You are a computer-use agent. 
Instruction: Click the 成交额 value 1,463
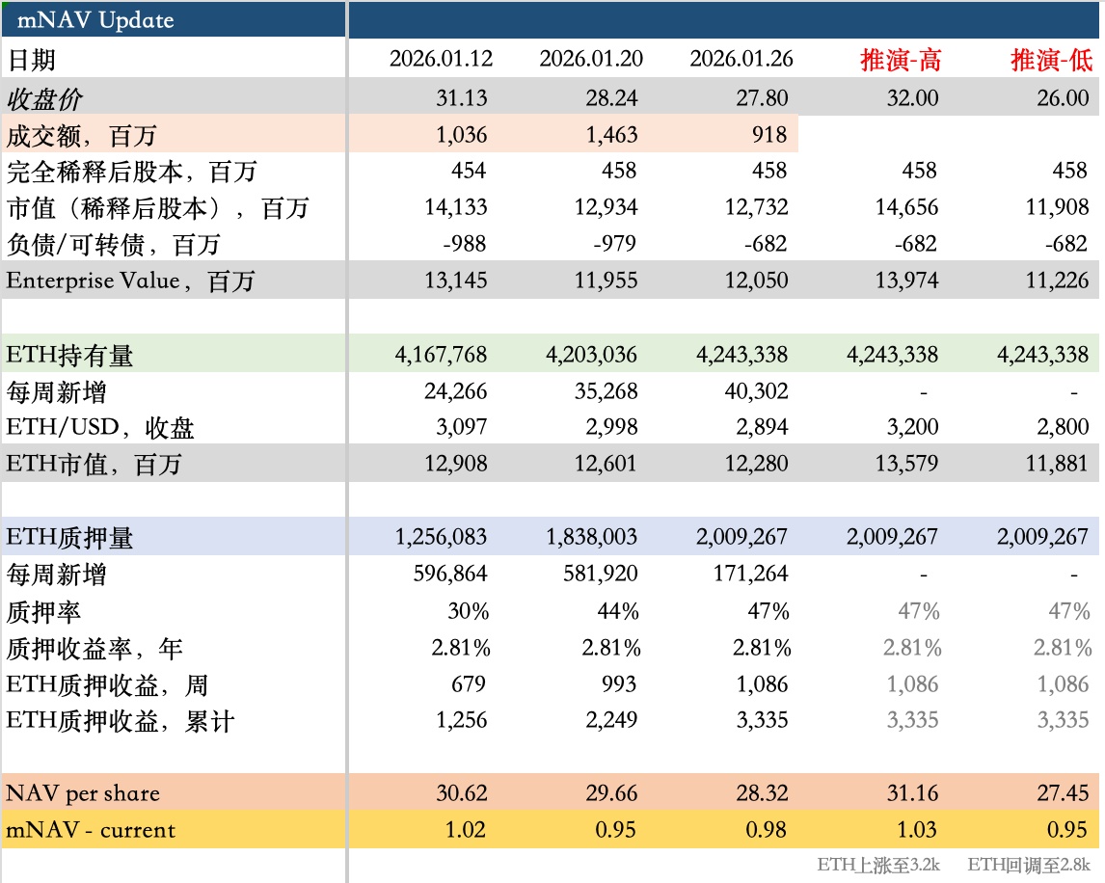point(611,135)
